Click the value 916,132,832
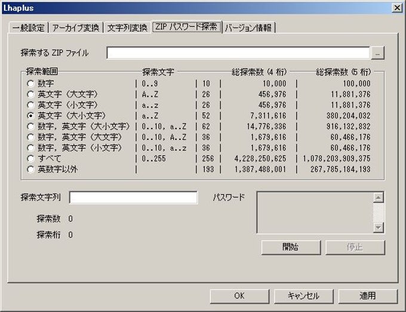The height and width of the screenshot is (312, 406). click(x=348, y=127)
